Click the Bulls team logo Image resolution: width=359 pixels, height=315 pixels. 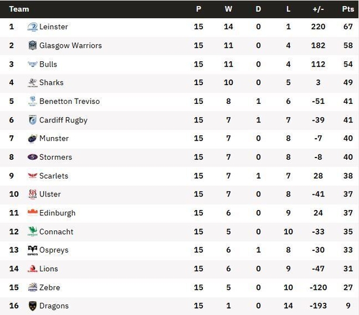(x=33, y=64)
